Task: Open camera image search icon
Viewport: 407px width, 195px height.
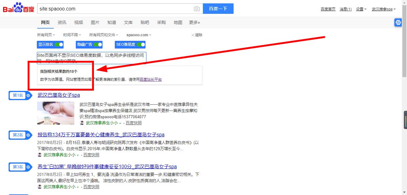Action: tap(197, 9)
